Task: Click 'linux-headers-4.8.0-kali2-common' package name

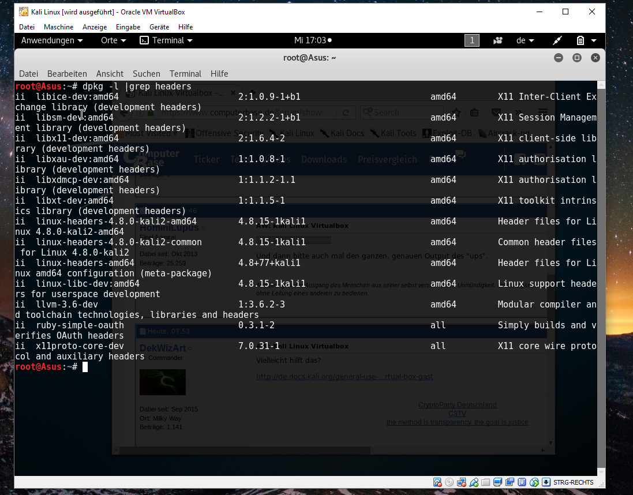Action: tap(119, 242)
